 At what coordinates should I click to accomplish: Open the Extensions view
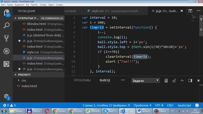6,64
